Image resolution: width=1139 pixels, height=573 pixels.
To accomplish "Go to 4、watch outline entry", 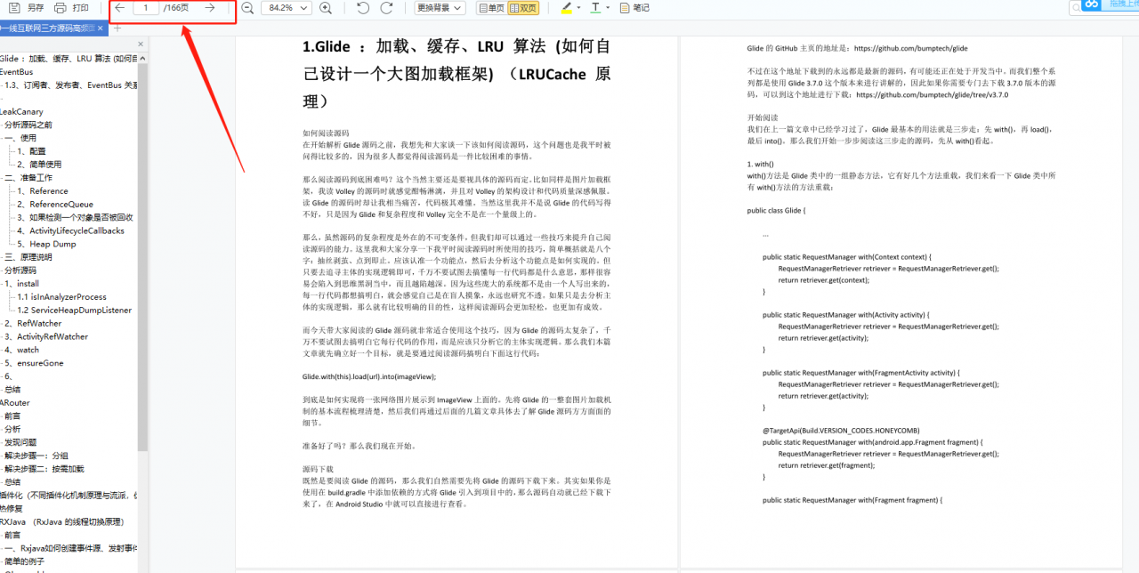I will tap(22, 351).
